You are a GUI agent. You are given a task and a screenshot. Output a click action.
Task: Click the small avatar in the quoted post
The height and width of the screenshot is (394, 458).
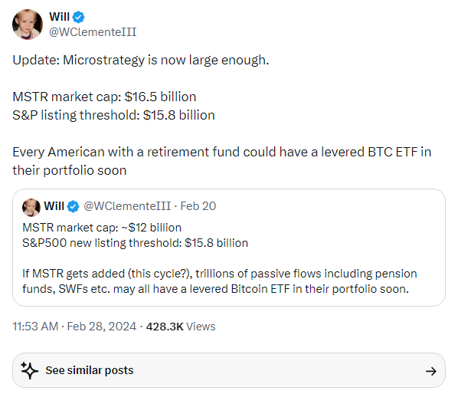click(31, 207)
